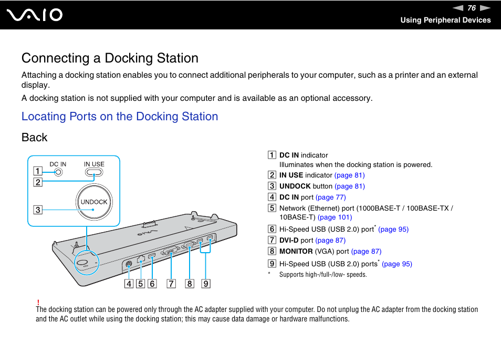The width and height of the screenshot is (501, 354).
Task: Go to the next page arrow
Action: pyautogui.click(x=485, y=8)
